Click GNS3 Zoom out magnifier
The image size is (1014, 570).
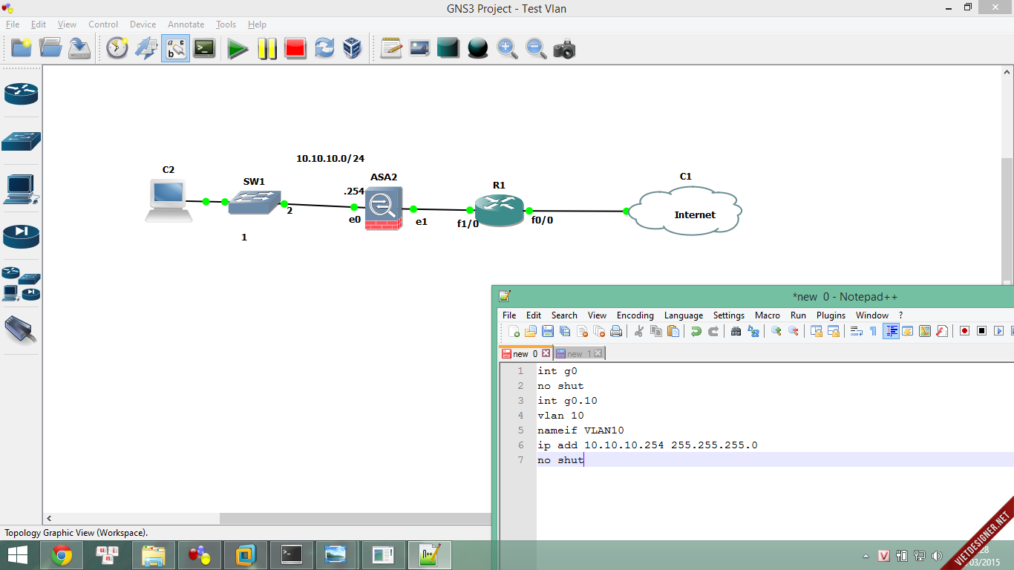[536, 49]
